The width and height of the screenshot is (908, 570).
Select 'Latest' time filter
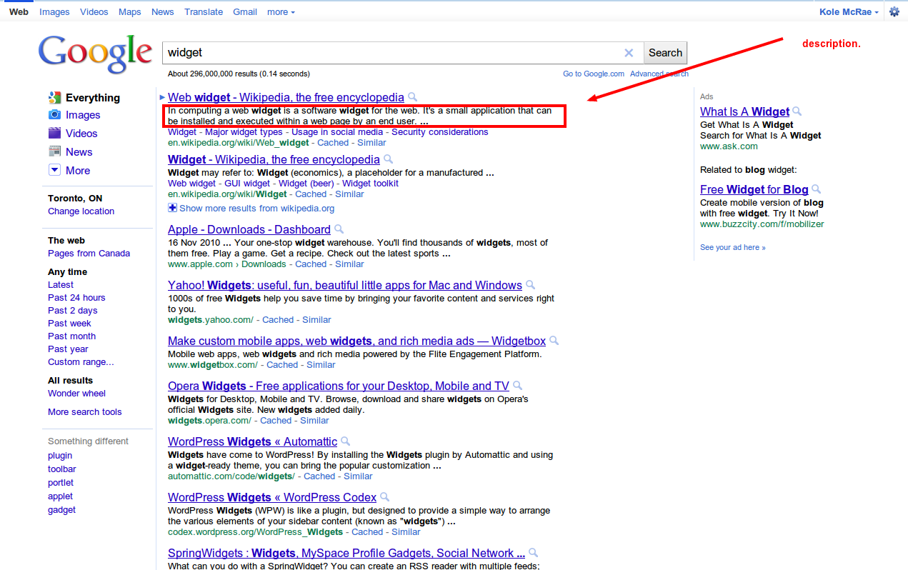tap(61, 284)
